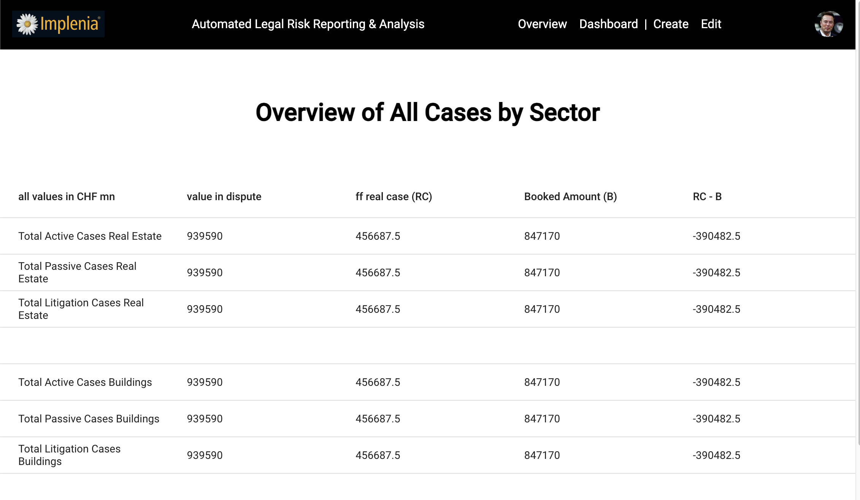Click the 'RC - B' column header
This screenshot has width=860, height=500.
(707, 197)
